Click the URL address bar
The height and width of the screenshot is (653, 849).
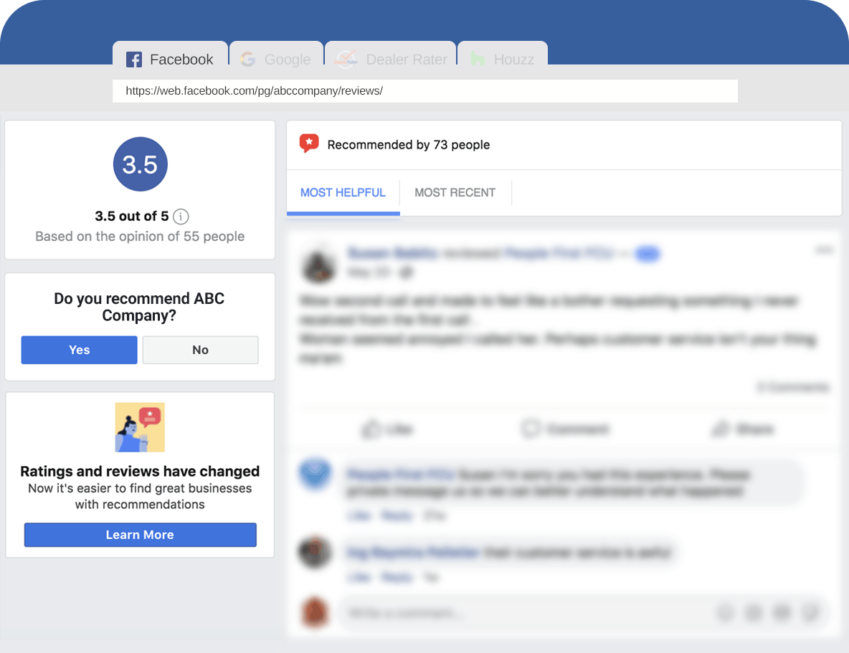click(425, 91)
